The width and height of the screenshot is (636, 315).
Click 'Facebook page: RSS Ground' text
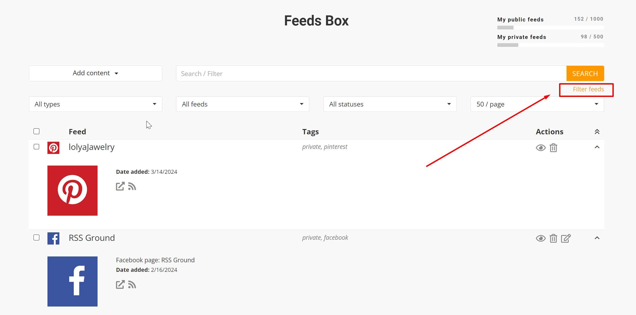(x=155, y=260)
